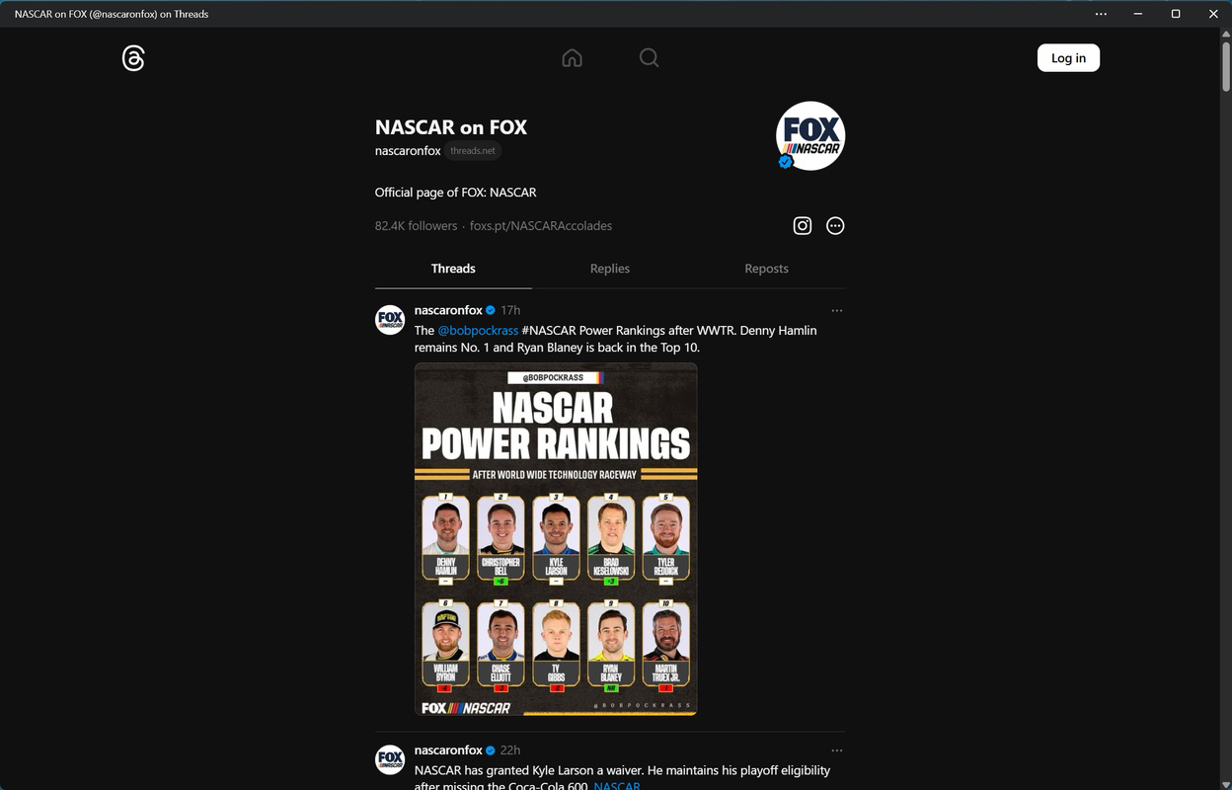Open the window's three-dot menu in title bar
This screenshot has width=1232, height=790.
(x=1101, y=14)
